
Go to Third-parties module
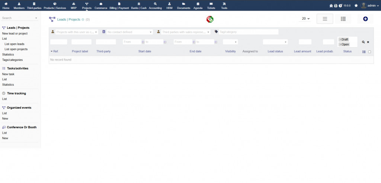pos(34,6)
